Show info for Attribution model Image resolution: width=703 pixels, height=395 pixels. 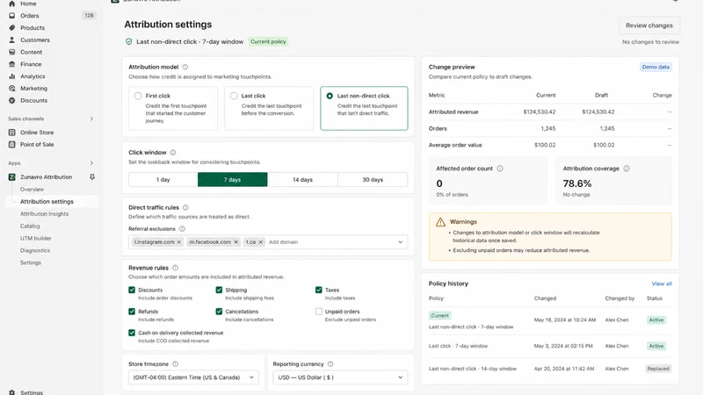(x=185, y=68)
